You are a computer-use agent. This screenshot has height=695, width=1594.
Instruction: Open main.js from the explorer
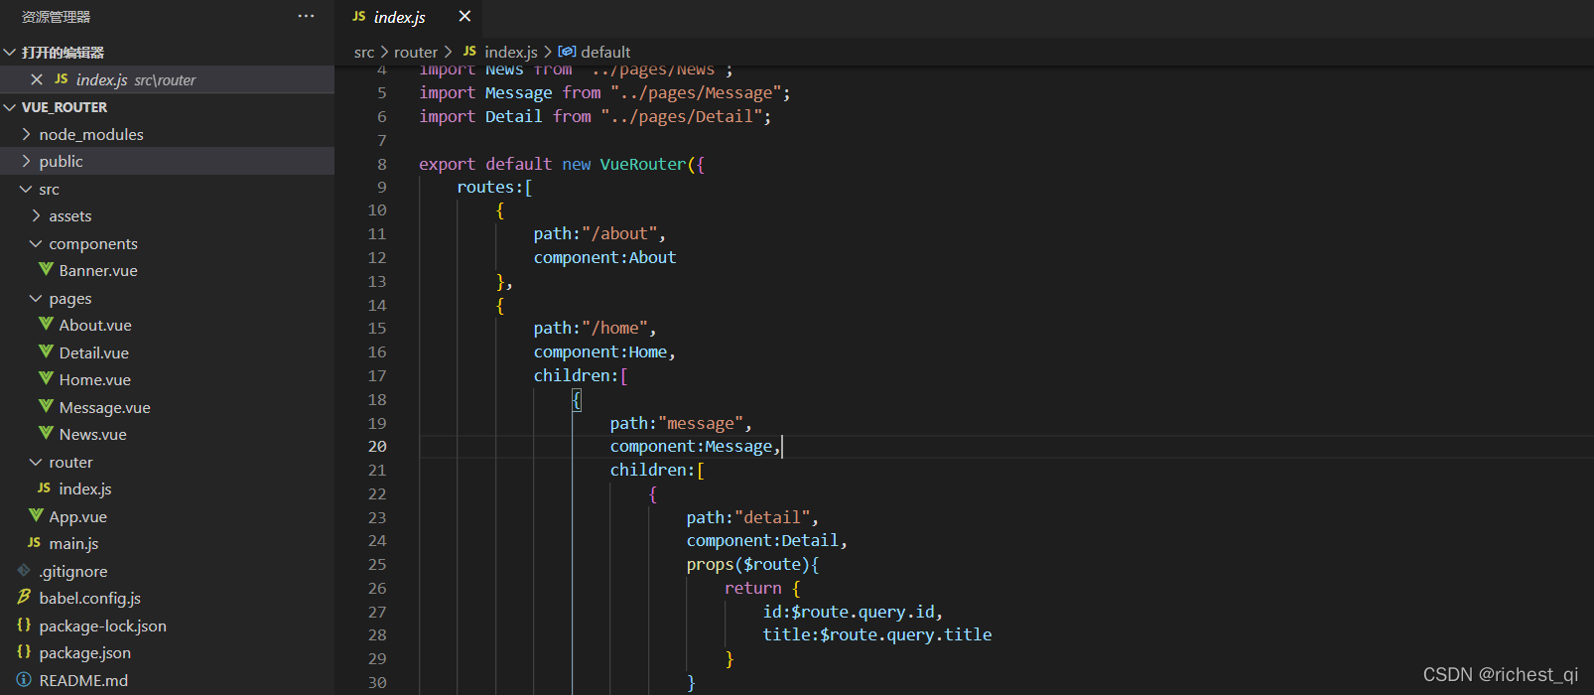tap(74, 543)
